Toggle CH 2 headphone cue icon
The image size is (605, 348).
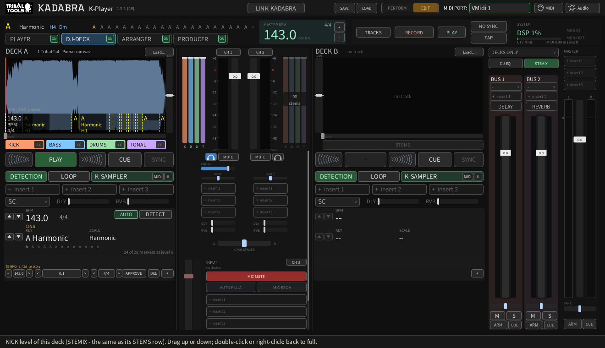pyautogui.click(x=278, y=157)
